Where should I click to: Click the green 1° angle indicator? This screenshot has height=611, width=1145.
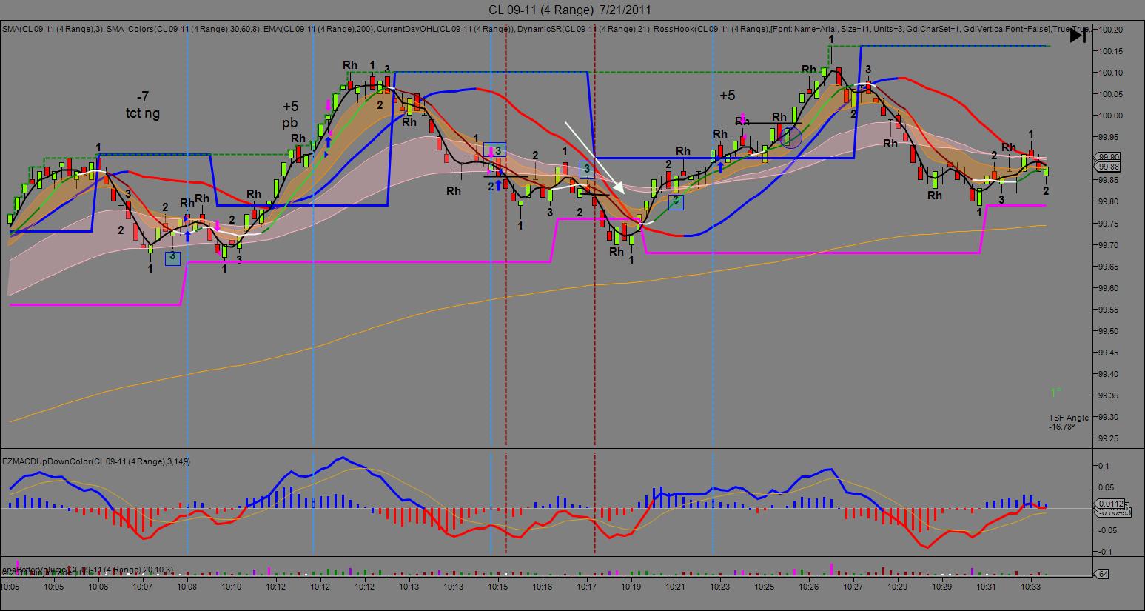(1055, 393)
